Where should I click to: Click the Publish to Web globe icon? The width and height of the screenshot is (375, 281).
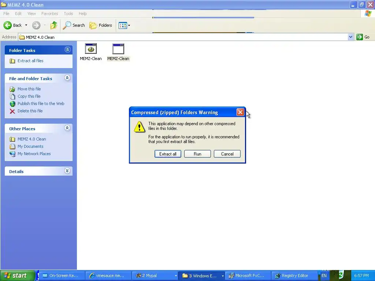coord(12,104)
